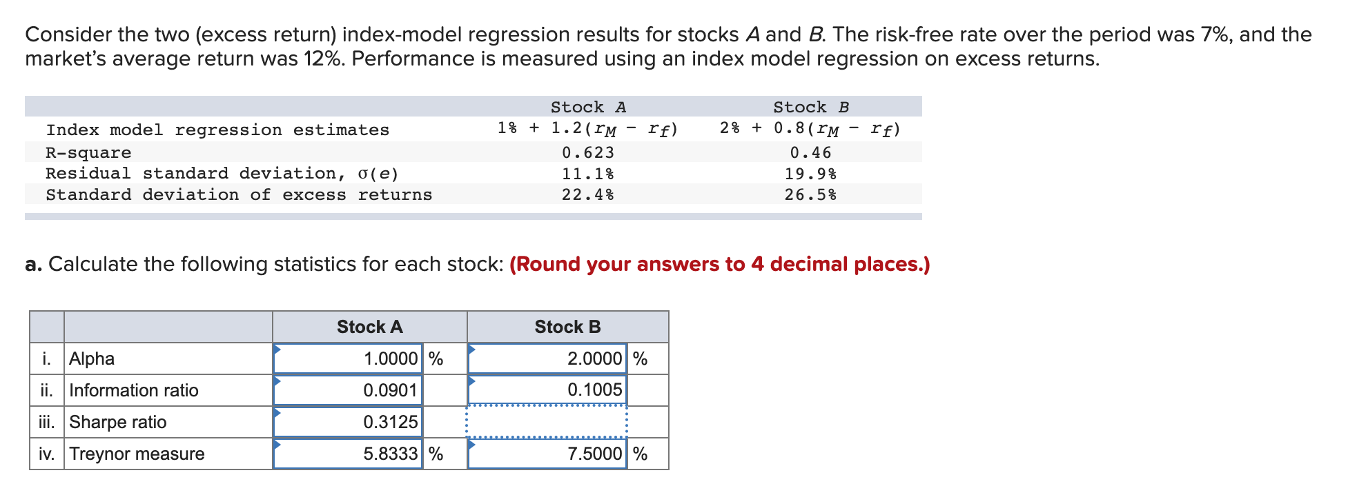1357x495 pixels.
Task: Select the Treynor measure field for Stock B
Action: tap(549, 453)
